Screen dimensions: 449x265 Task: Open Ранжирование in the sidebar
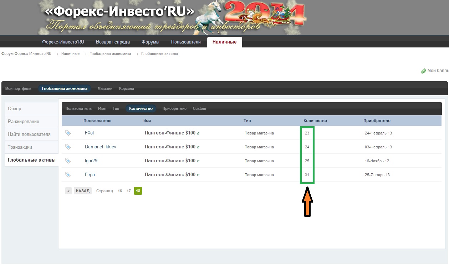coord(31,121)
